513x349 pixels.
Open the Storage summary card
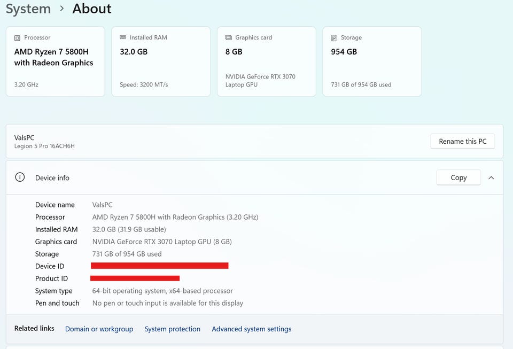click(372, 61)
